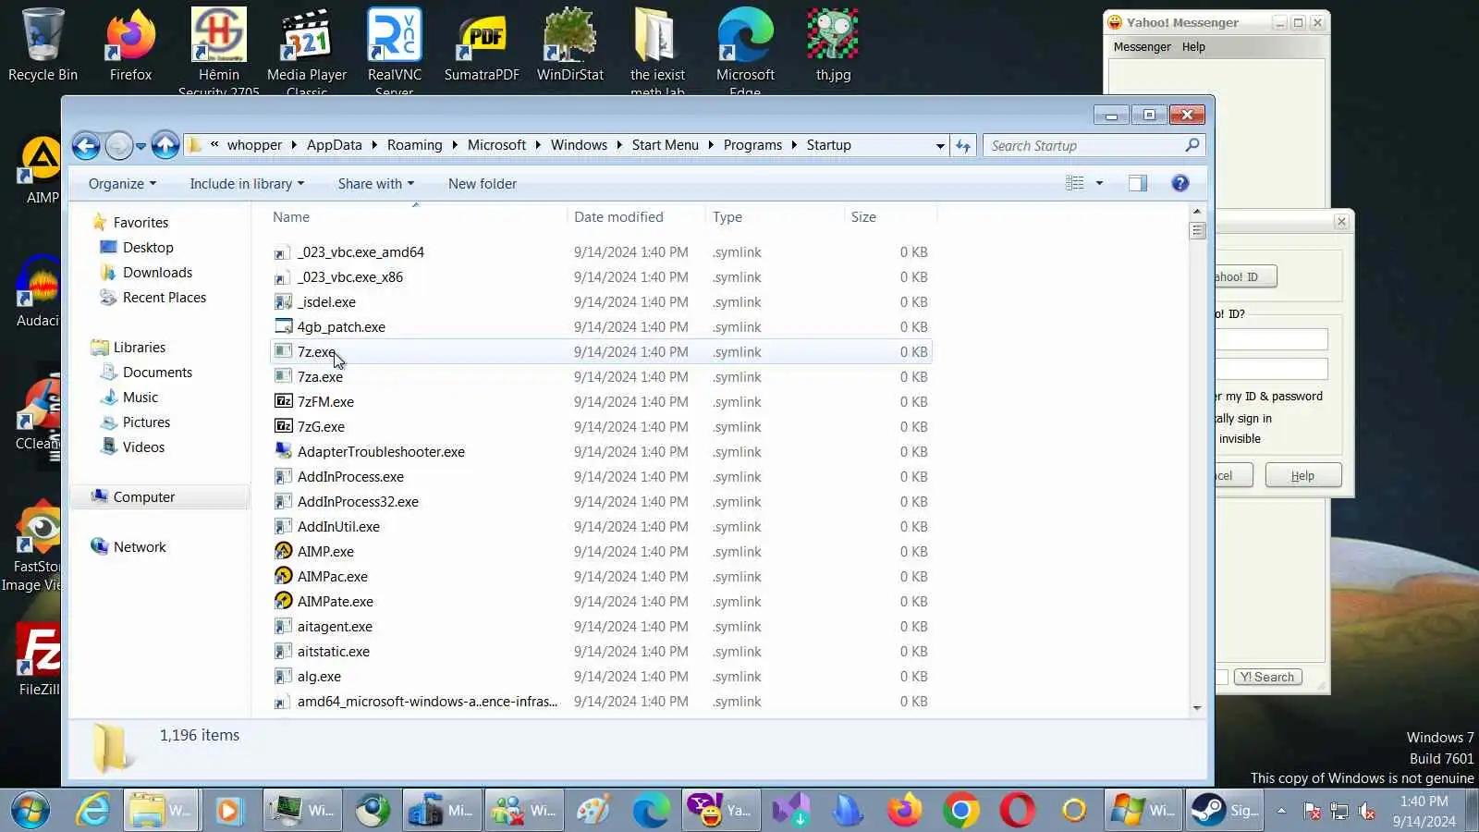Image resolution: width=1479 pixels, height=832 pixels.
Task: Click the New folder button
Action: pyautogui.click(x=483, y=183)
